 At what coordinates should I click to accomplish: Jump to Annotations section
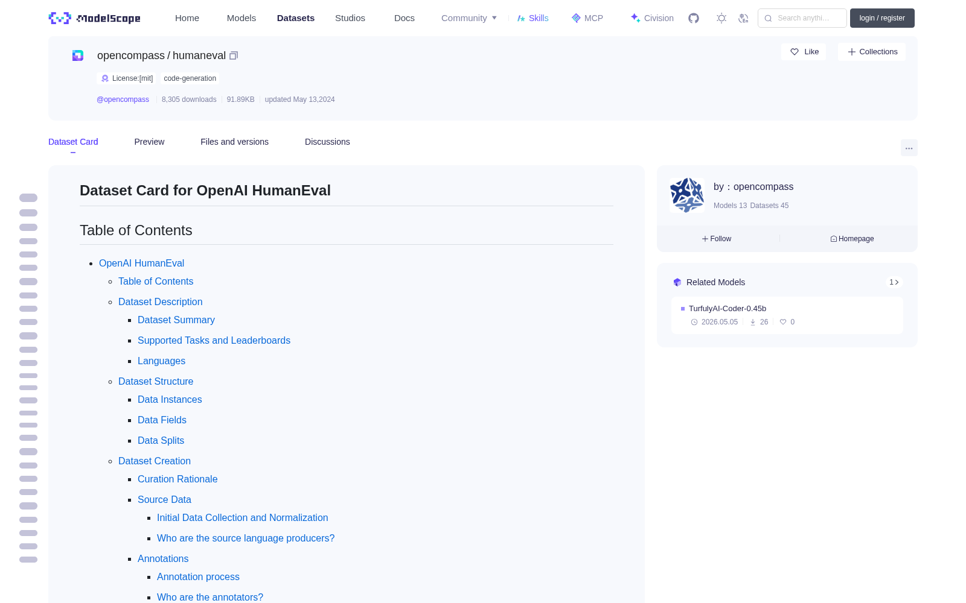click(x=163, y=558)
